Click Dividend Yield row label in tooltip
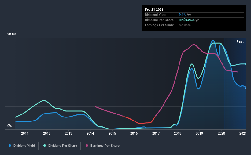251x155 pixels. pyautogui.click(x=156, y=15)
